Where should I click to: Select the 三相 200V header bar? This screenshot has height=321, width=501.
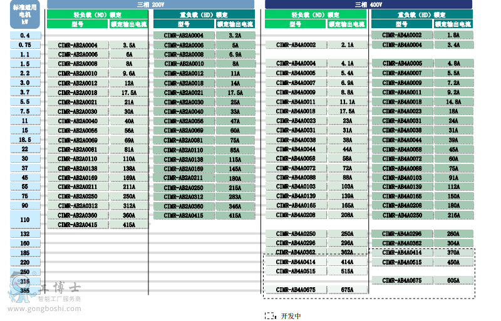[150, 4]
